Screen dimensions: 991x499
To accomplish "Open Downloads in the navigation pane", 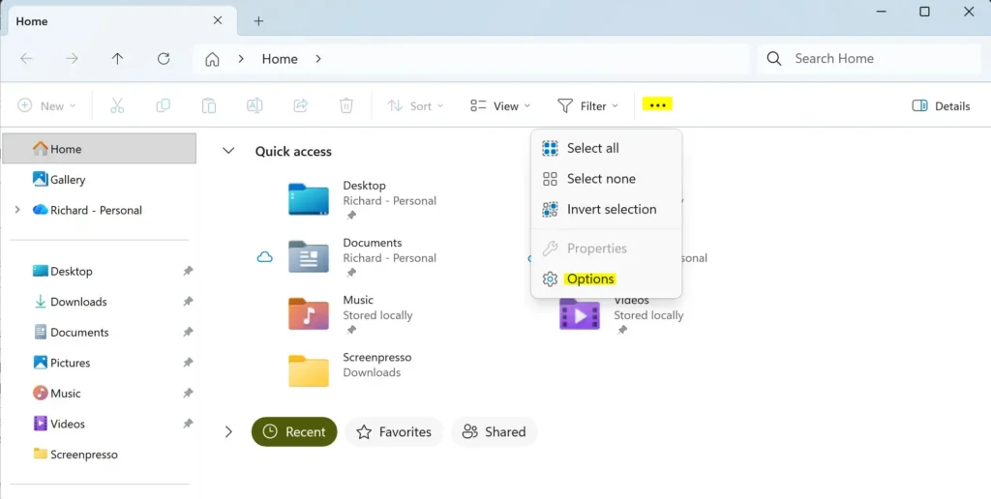I will pos(100,302).
